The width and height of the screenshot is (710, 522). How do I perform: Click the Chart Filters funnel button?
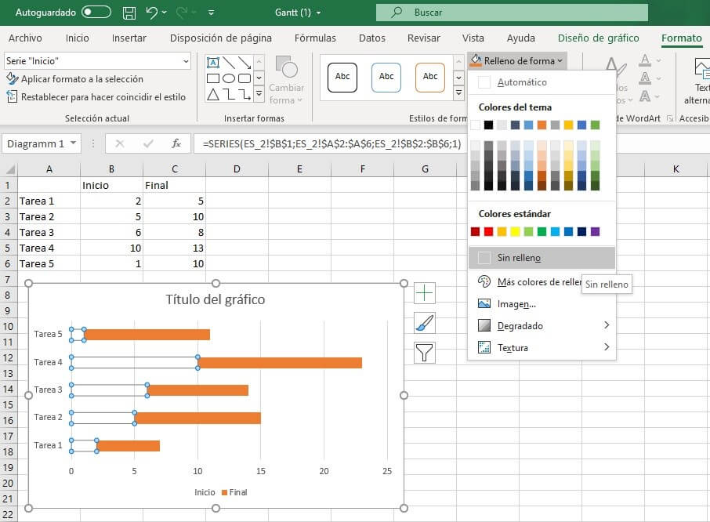pos(424,353)
